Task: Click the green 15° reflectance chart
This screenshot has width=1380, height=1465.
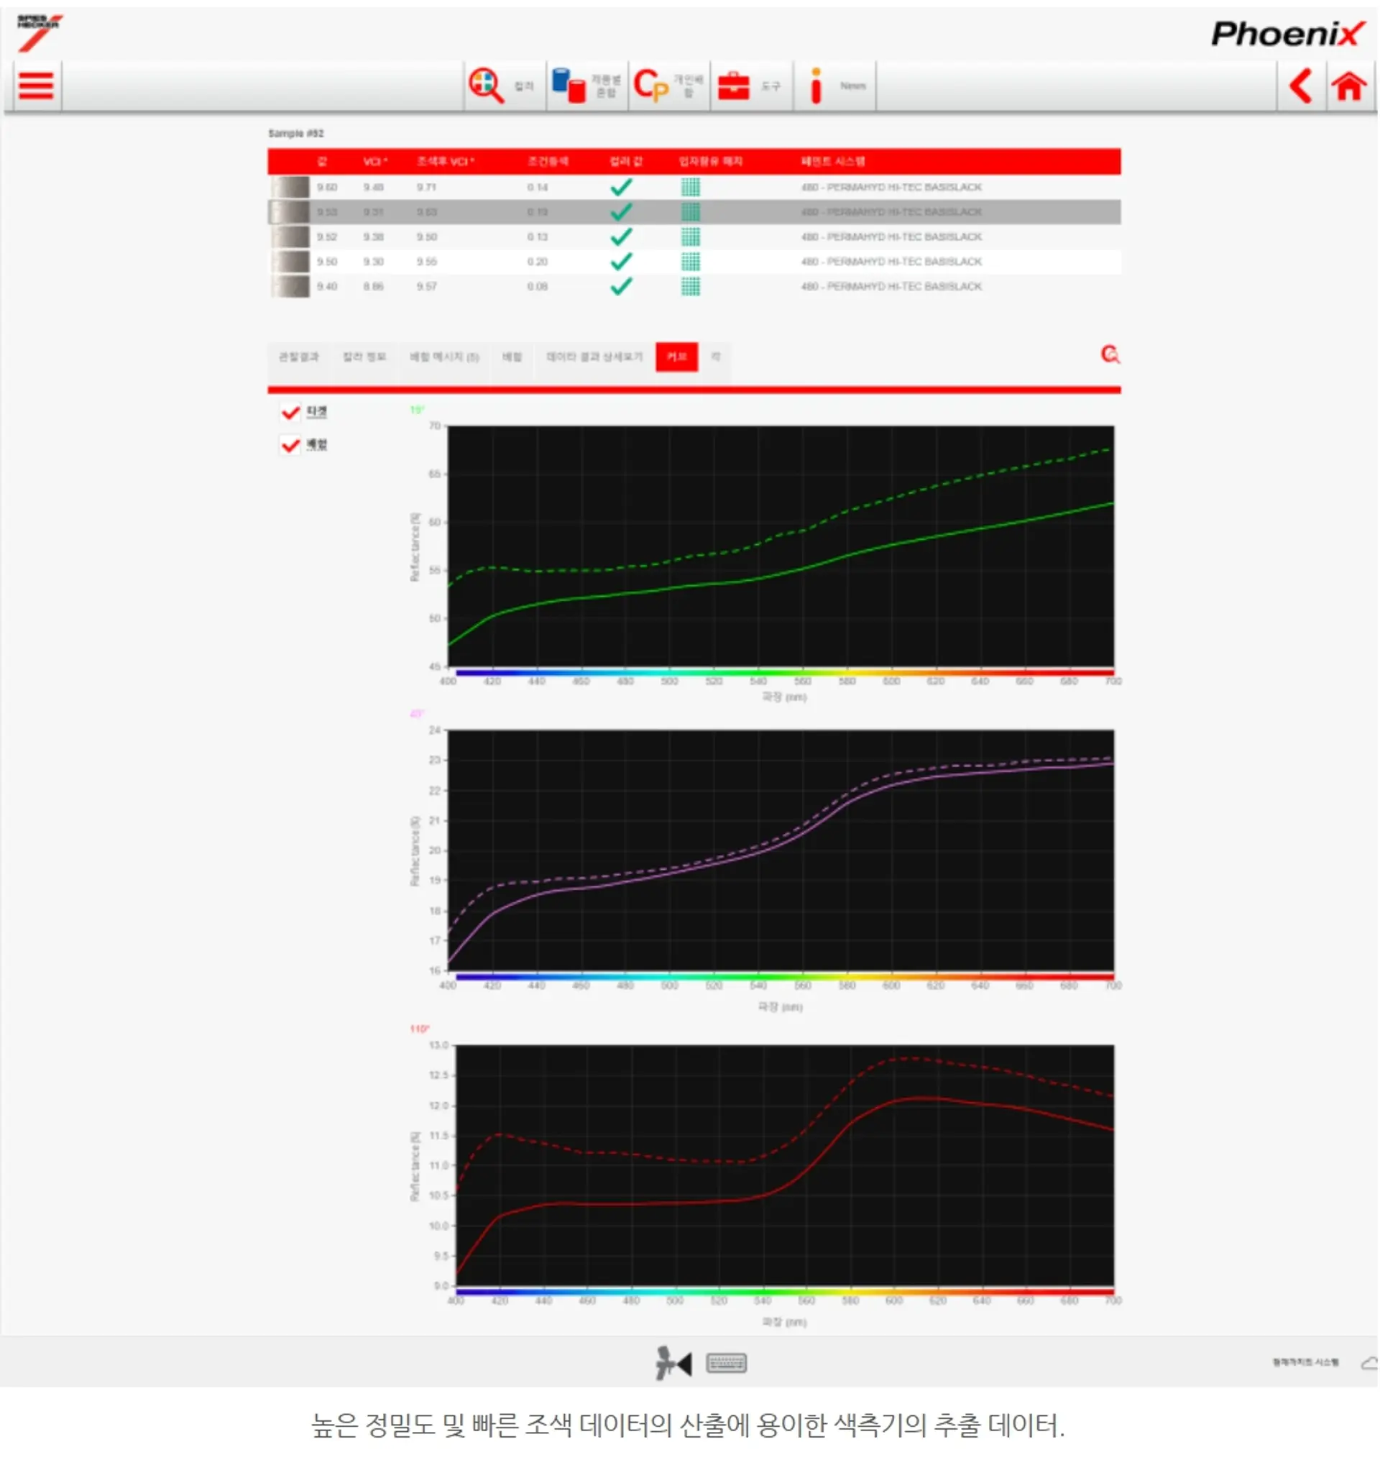Action: pyautogui.click(x=781, y=546)
